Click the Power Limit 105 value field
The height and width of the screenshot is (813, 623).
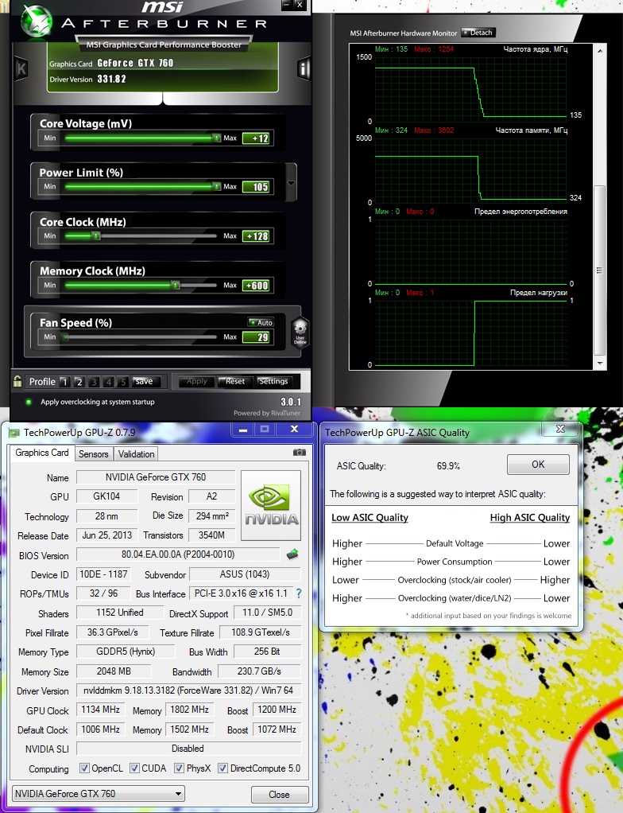[256, 187]
